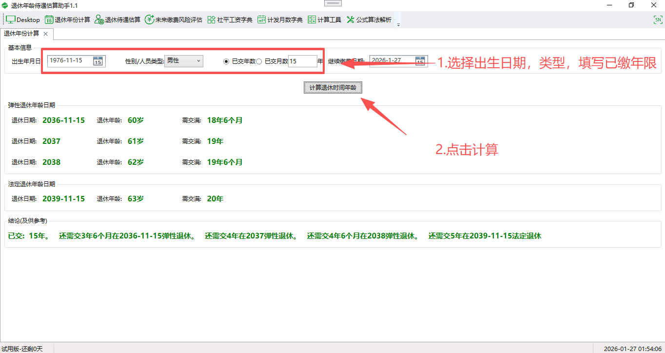This screenshot has width=665, height=353.
Task: Click the 计算退休时间年龄 button
Action: (332, 87)
